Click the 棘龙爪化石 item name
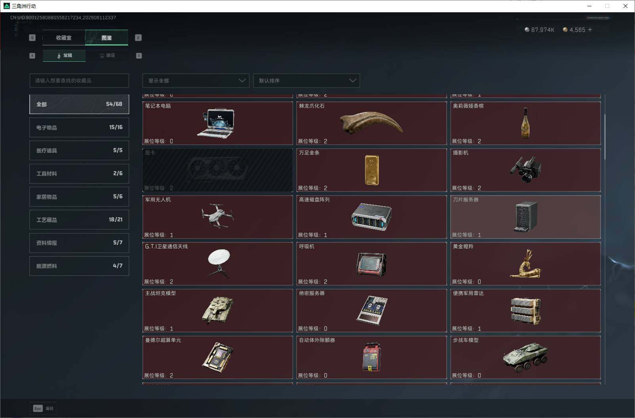The height and width of the screenshot is (418, 635). (x=312, y=106)
